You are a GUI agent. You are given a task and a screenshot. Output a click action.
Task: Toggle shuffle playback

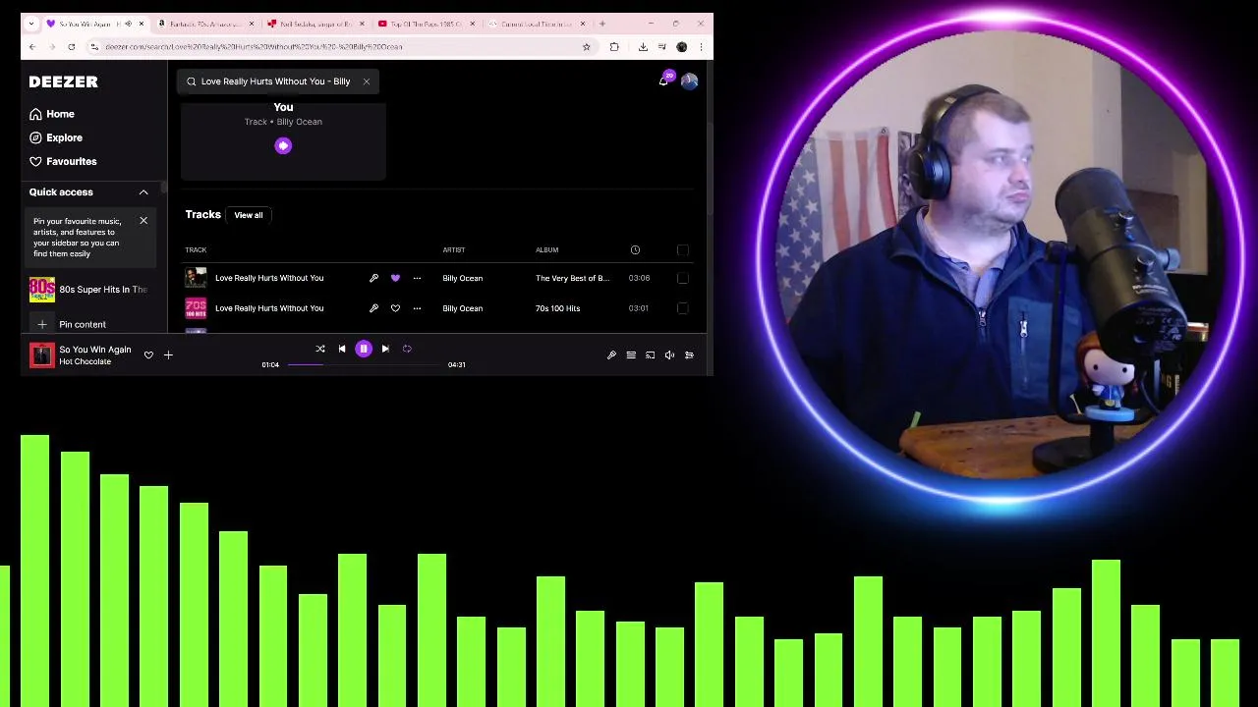click(319, 349)
